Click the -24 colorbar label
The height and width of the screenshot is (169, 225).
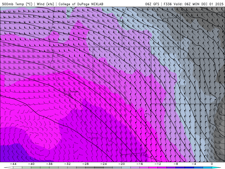[103, 164]
